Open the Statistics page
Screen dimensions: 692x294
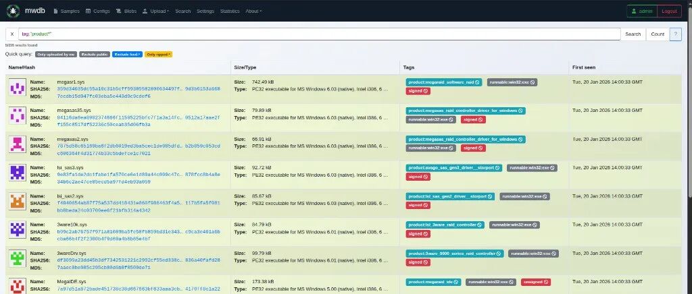[230, 11]
